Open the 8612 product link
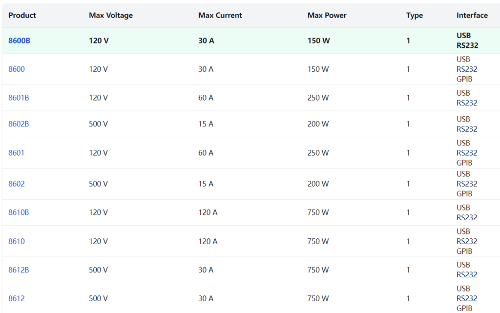The width and height of the screenshot is (500, 313). [17, 298]
